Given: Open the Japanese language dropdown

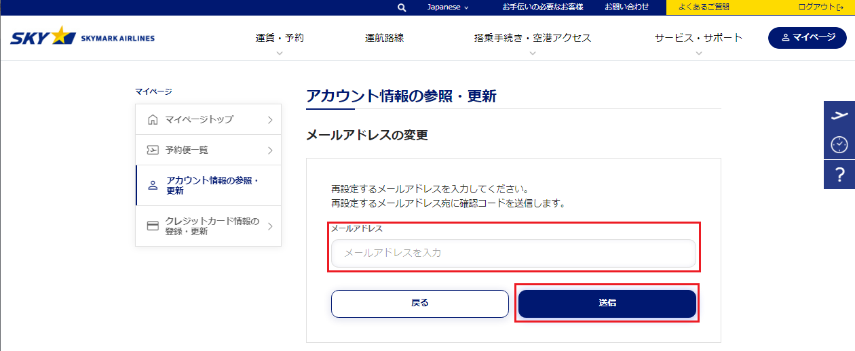Looking at the screenshot, I should tap(448, 7).
